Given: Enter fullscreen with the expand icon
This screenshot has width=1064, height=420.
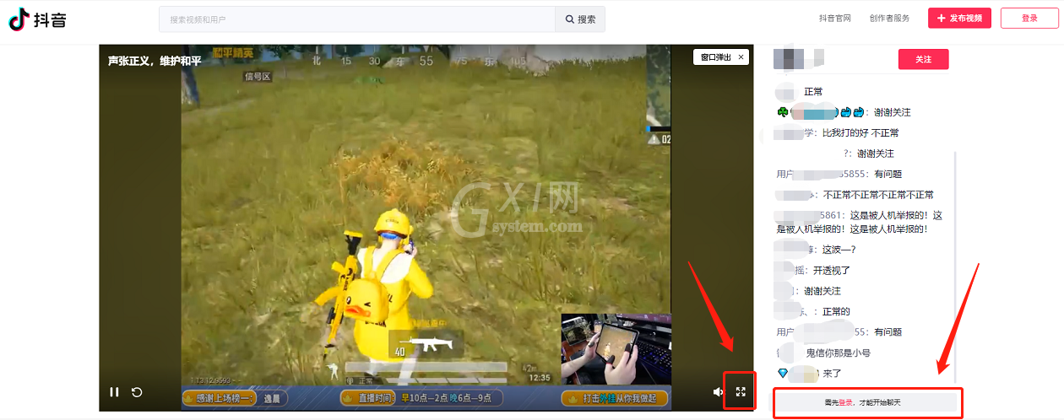Looking at the screenshot, I should tap(741, 391).
